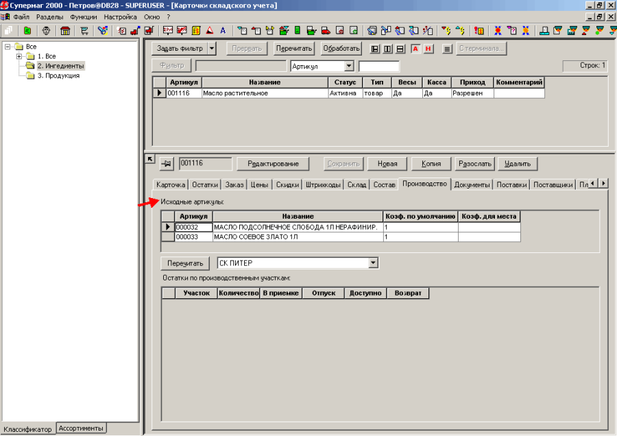Collapse the root Все tree node

coord(8,47)
